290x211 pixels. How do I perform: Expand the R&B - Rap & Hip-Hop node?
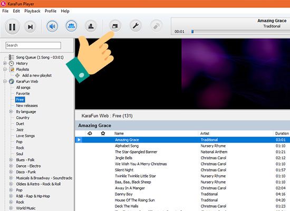[11, 196]
